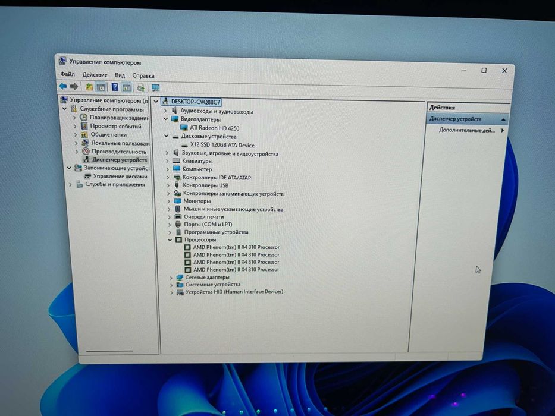Click the Forward arrow toolbar icon

[74, 86]
